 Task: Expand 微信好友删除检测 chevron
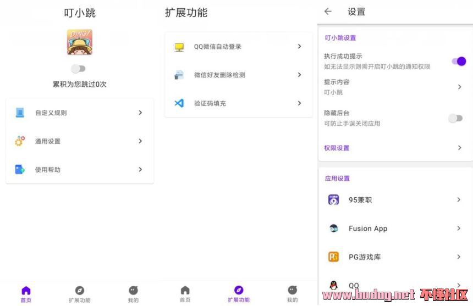pyautogui.click(x=299, y=75)
